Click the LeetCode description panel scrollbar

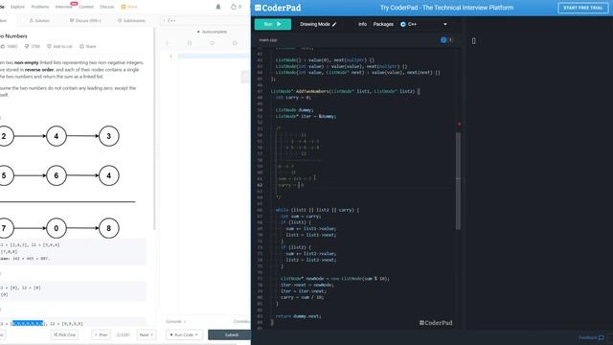154,129
